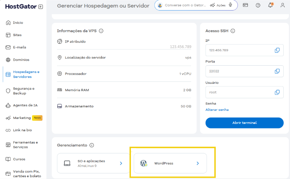Screen dimensions: 290x179
Task: Click the E-mails envelope icon
Action: (x=8, y=47)
